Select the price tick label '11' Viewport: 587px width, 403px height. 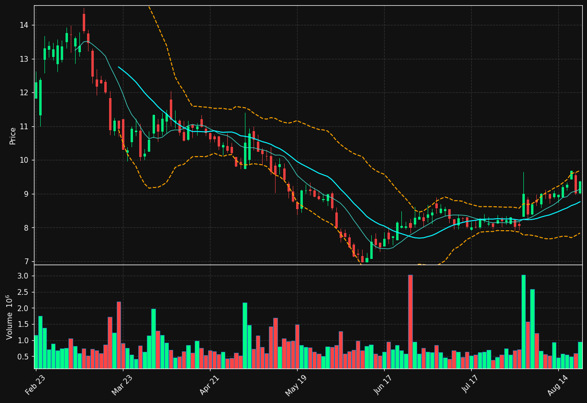click(x=24, y=126)
